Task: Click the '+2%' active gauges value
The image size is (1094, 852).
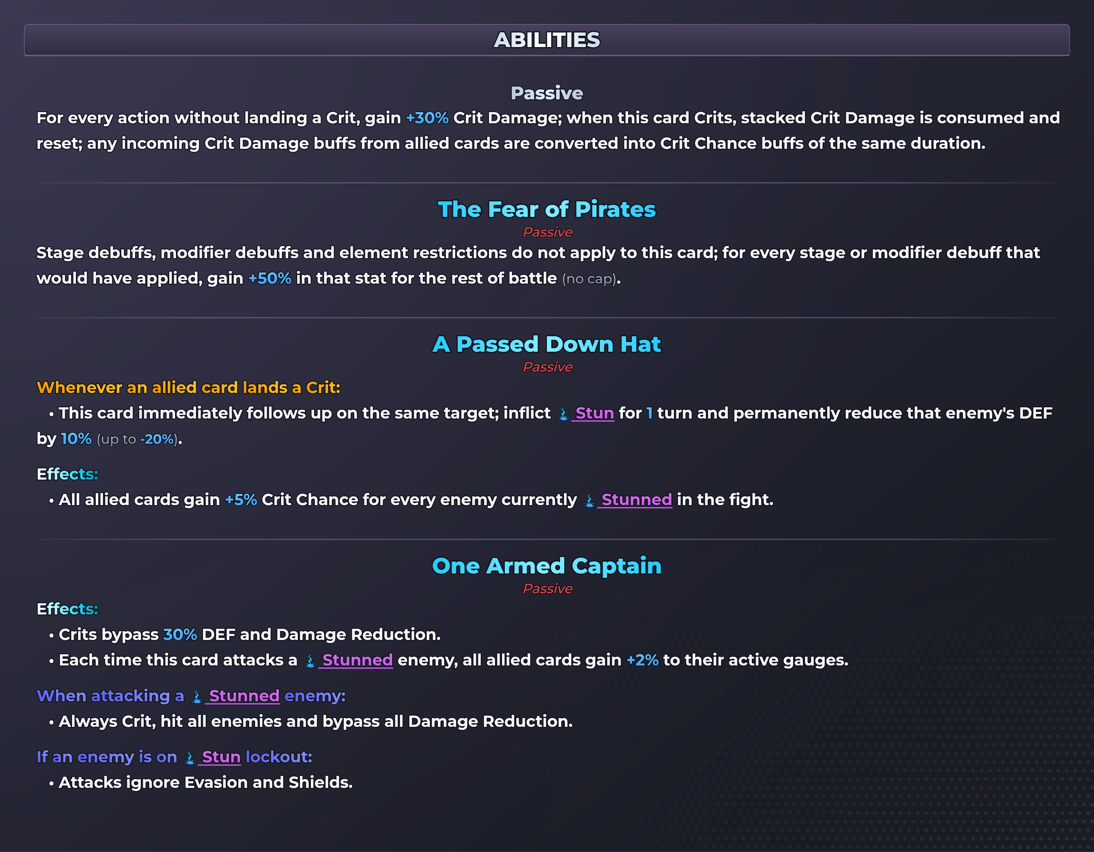Action: click(x=643, y=660)
